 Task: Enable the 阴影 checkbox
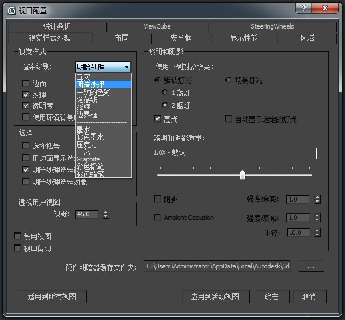158,199
